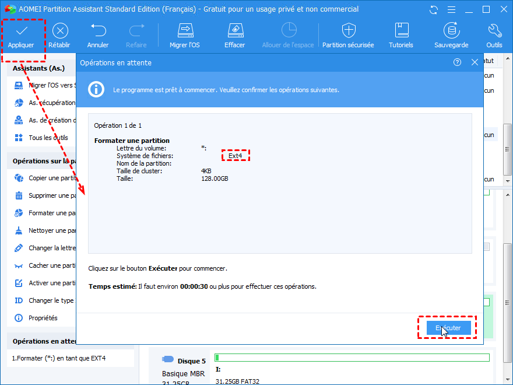513x385 pixels.
Task: Open the Effacer wipe tool
Action: click(x=235, y=36)
